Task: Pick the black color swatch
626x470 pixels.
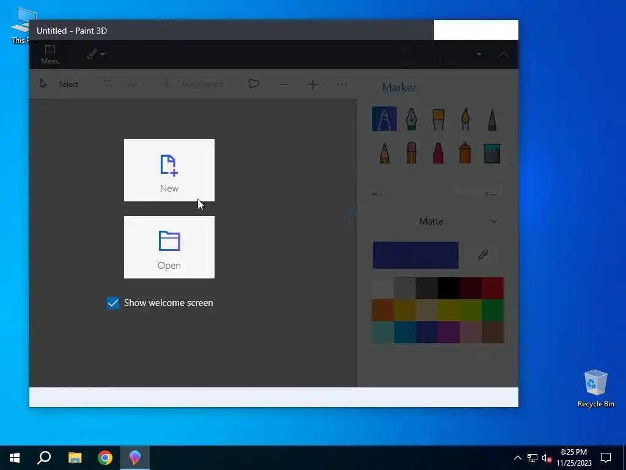Action: pos(449,288)
